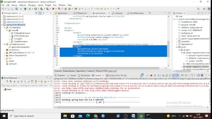Click the Debug bug icon in toolbar
The image size is (212, 119).
click(x=30, y=9)
